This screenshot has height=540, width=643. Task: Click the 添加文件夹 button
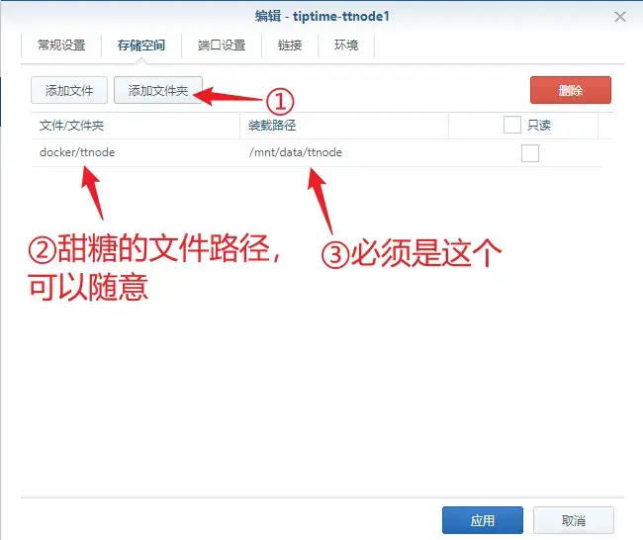(158, 90)
